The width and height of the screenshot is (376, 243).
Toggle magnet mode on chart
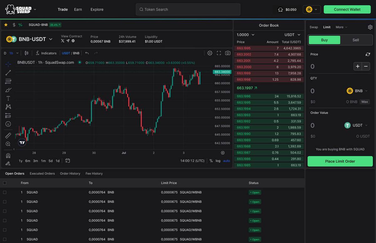point(8,156)
